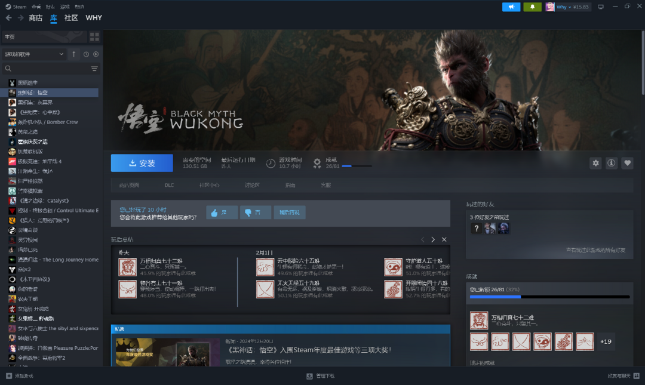Click the +19 more achievements button
645x385 pixels.
tap(606, 341)
